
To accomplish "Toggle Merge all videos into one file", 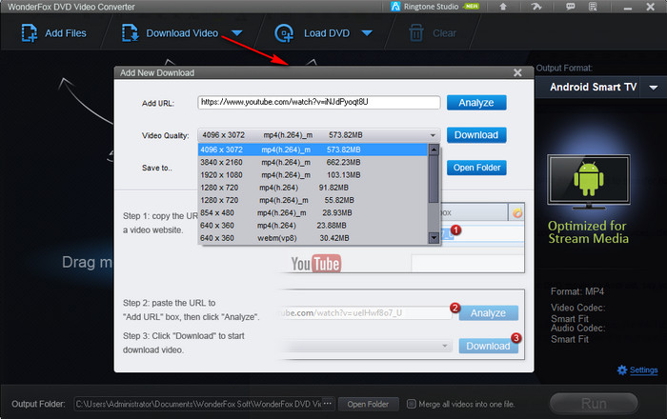I will click(411, 404).
